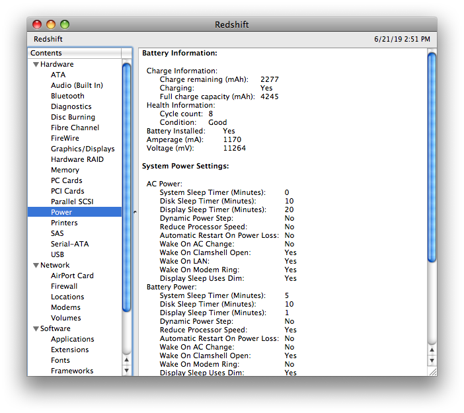Viewport: 464px width, 413px height.
Task: Click the Redshift computer name label
Action: [x=48, y=39]
